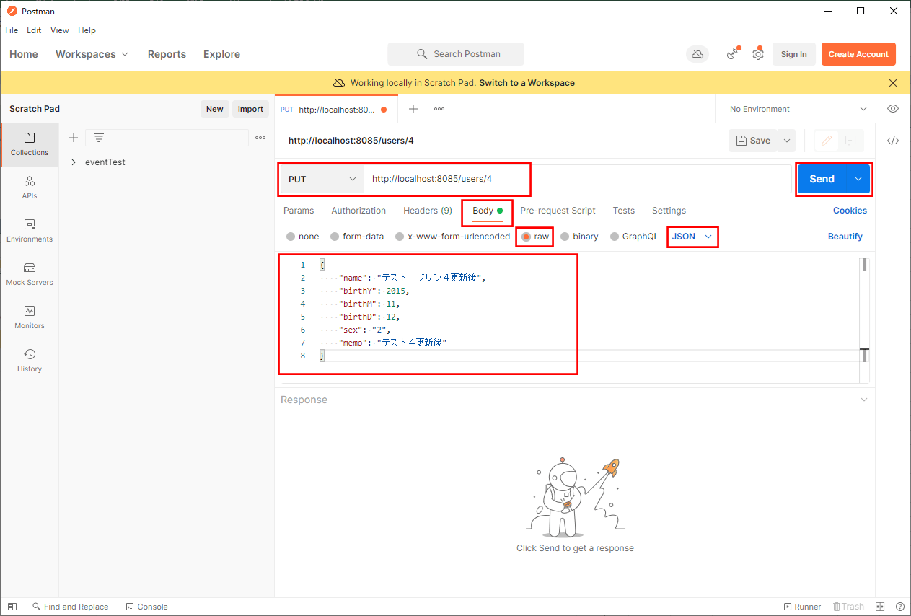Switch to the Headers (9) tab
Screen dimensions: 911x616
pyautogui.click(x=427, y=211)
